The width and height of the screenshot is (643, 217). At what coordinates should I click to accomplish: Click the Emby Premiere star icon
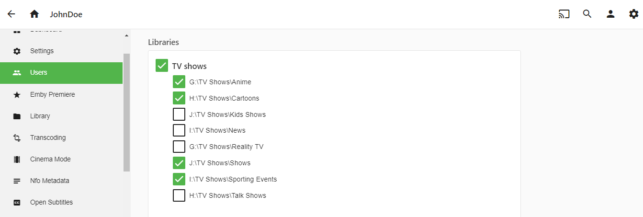click(x=17, y=95)
